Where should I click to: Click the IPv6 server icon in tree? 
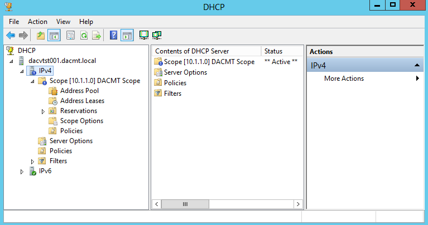click(x=32, y=171)
